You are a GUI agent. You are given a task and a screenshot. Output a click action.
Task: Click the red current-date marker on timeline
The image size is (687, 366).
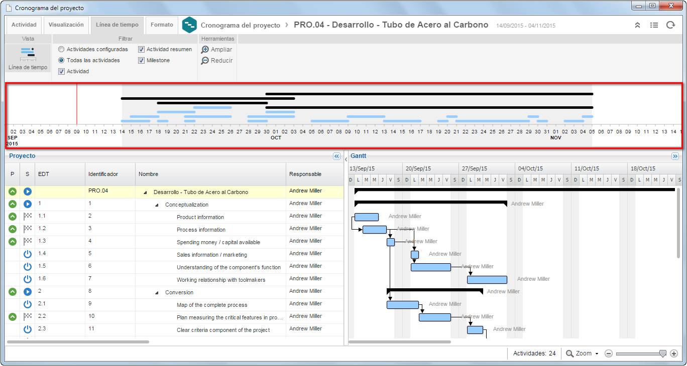click(77, 104)
